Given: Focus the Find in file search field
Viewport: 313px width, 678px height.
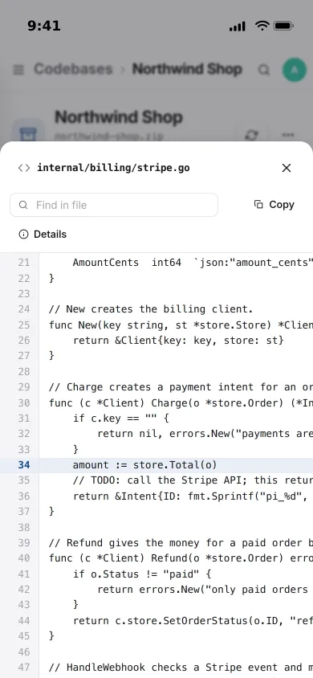Looking at the screenshot, I should pos(114,205).
